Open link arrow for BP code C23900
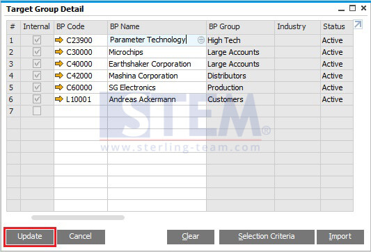The height and width of the screenshot is (252, 371). pos(59,40)
